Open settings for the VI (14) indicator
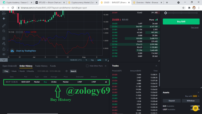The height and width of the screenshot is (114, 202). click(19, 32)
